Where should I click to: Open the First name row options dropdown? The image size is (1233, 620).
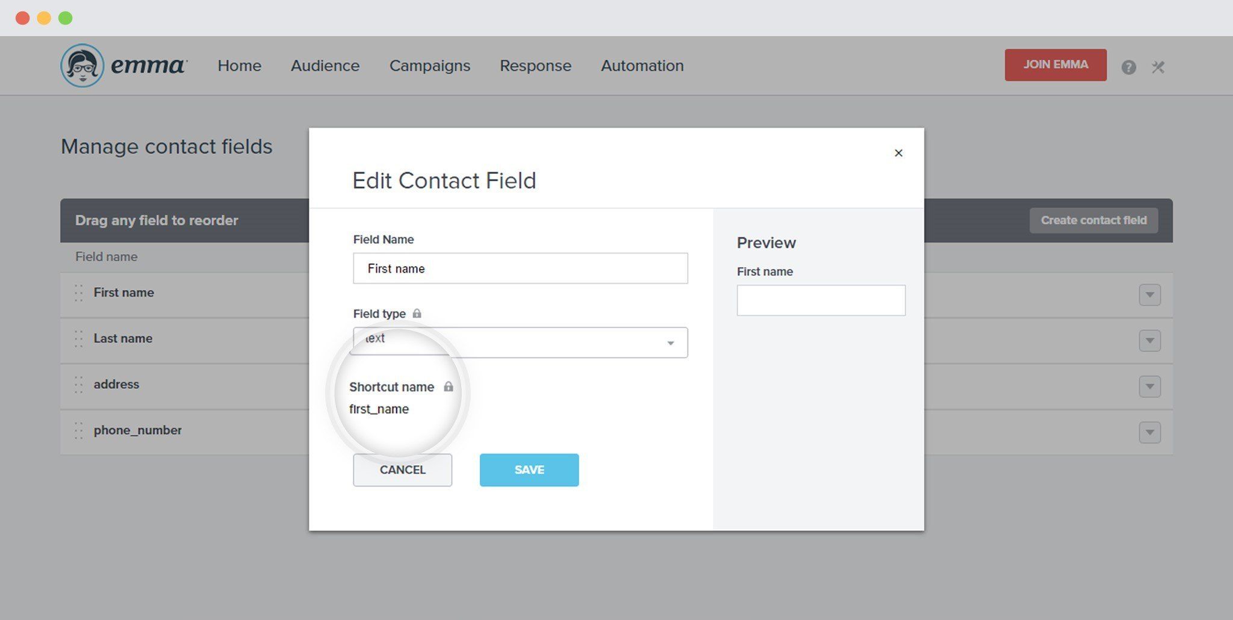point(1149,295)
